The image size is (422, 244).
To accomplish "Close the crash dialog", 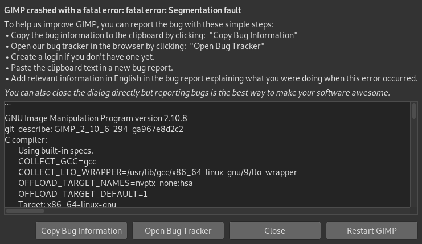I will click(274, 230).
